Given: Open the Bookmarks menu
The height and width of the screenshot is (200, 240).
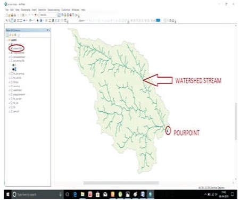Looking at the screenshot, I should pos(26,10).
